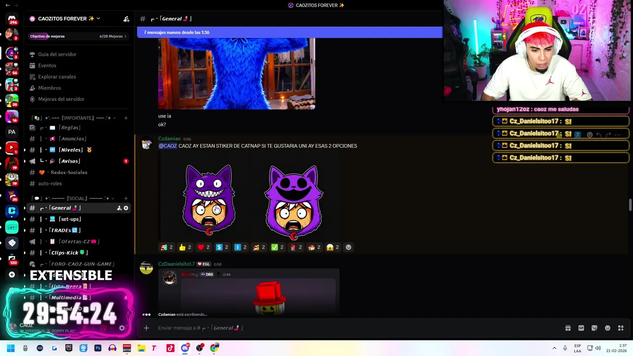
Task: Open Discord taskbar icon
Action: (x=185, y=348)
